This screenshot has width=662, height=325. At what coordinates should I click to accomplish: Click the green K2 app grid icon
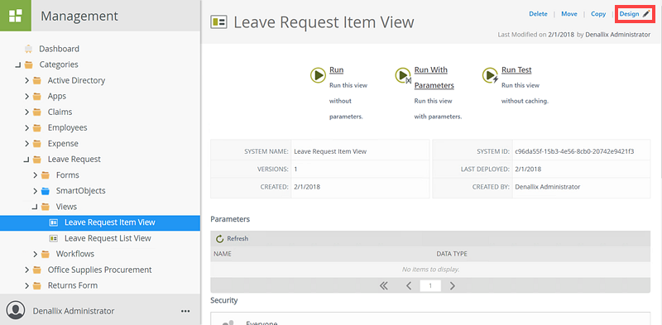pyautogui.click(x=16, y=16)
